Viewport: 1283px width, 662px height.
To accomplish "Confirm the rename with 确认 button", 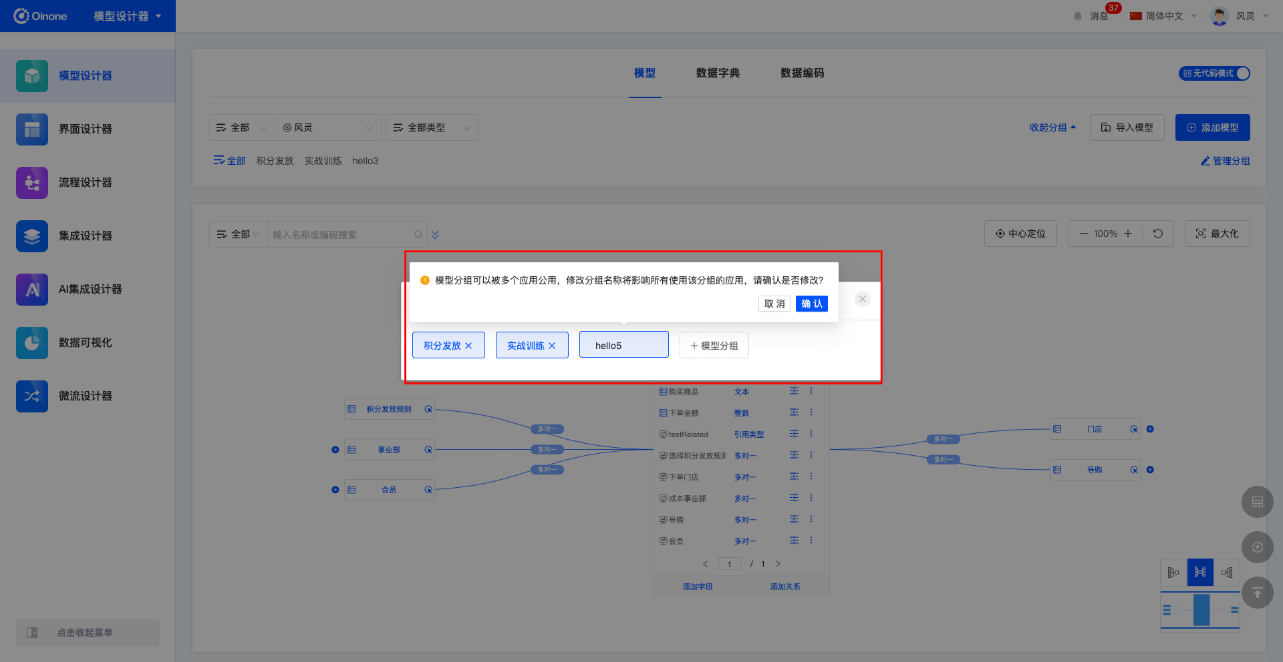I will [x=811, y=304].
